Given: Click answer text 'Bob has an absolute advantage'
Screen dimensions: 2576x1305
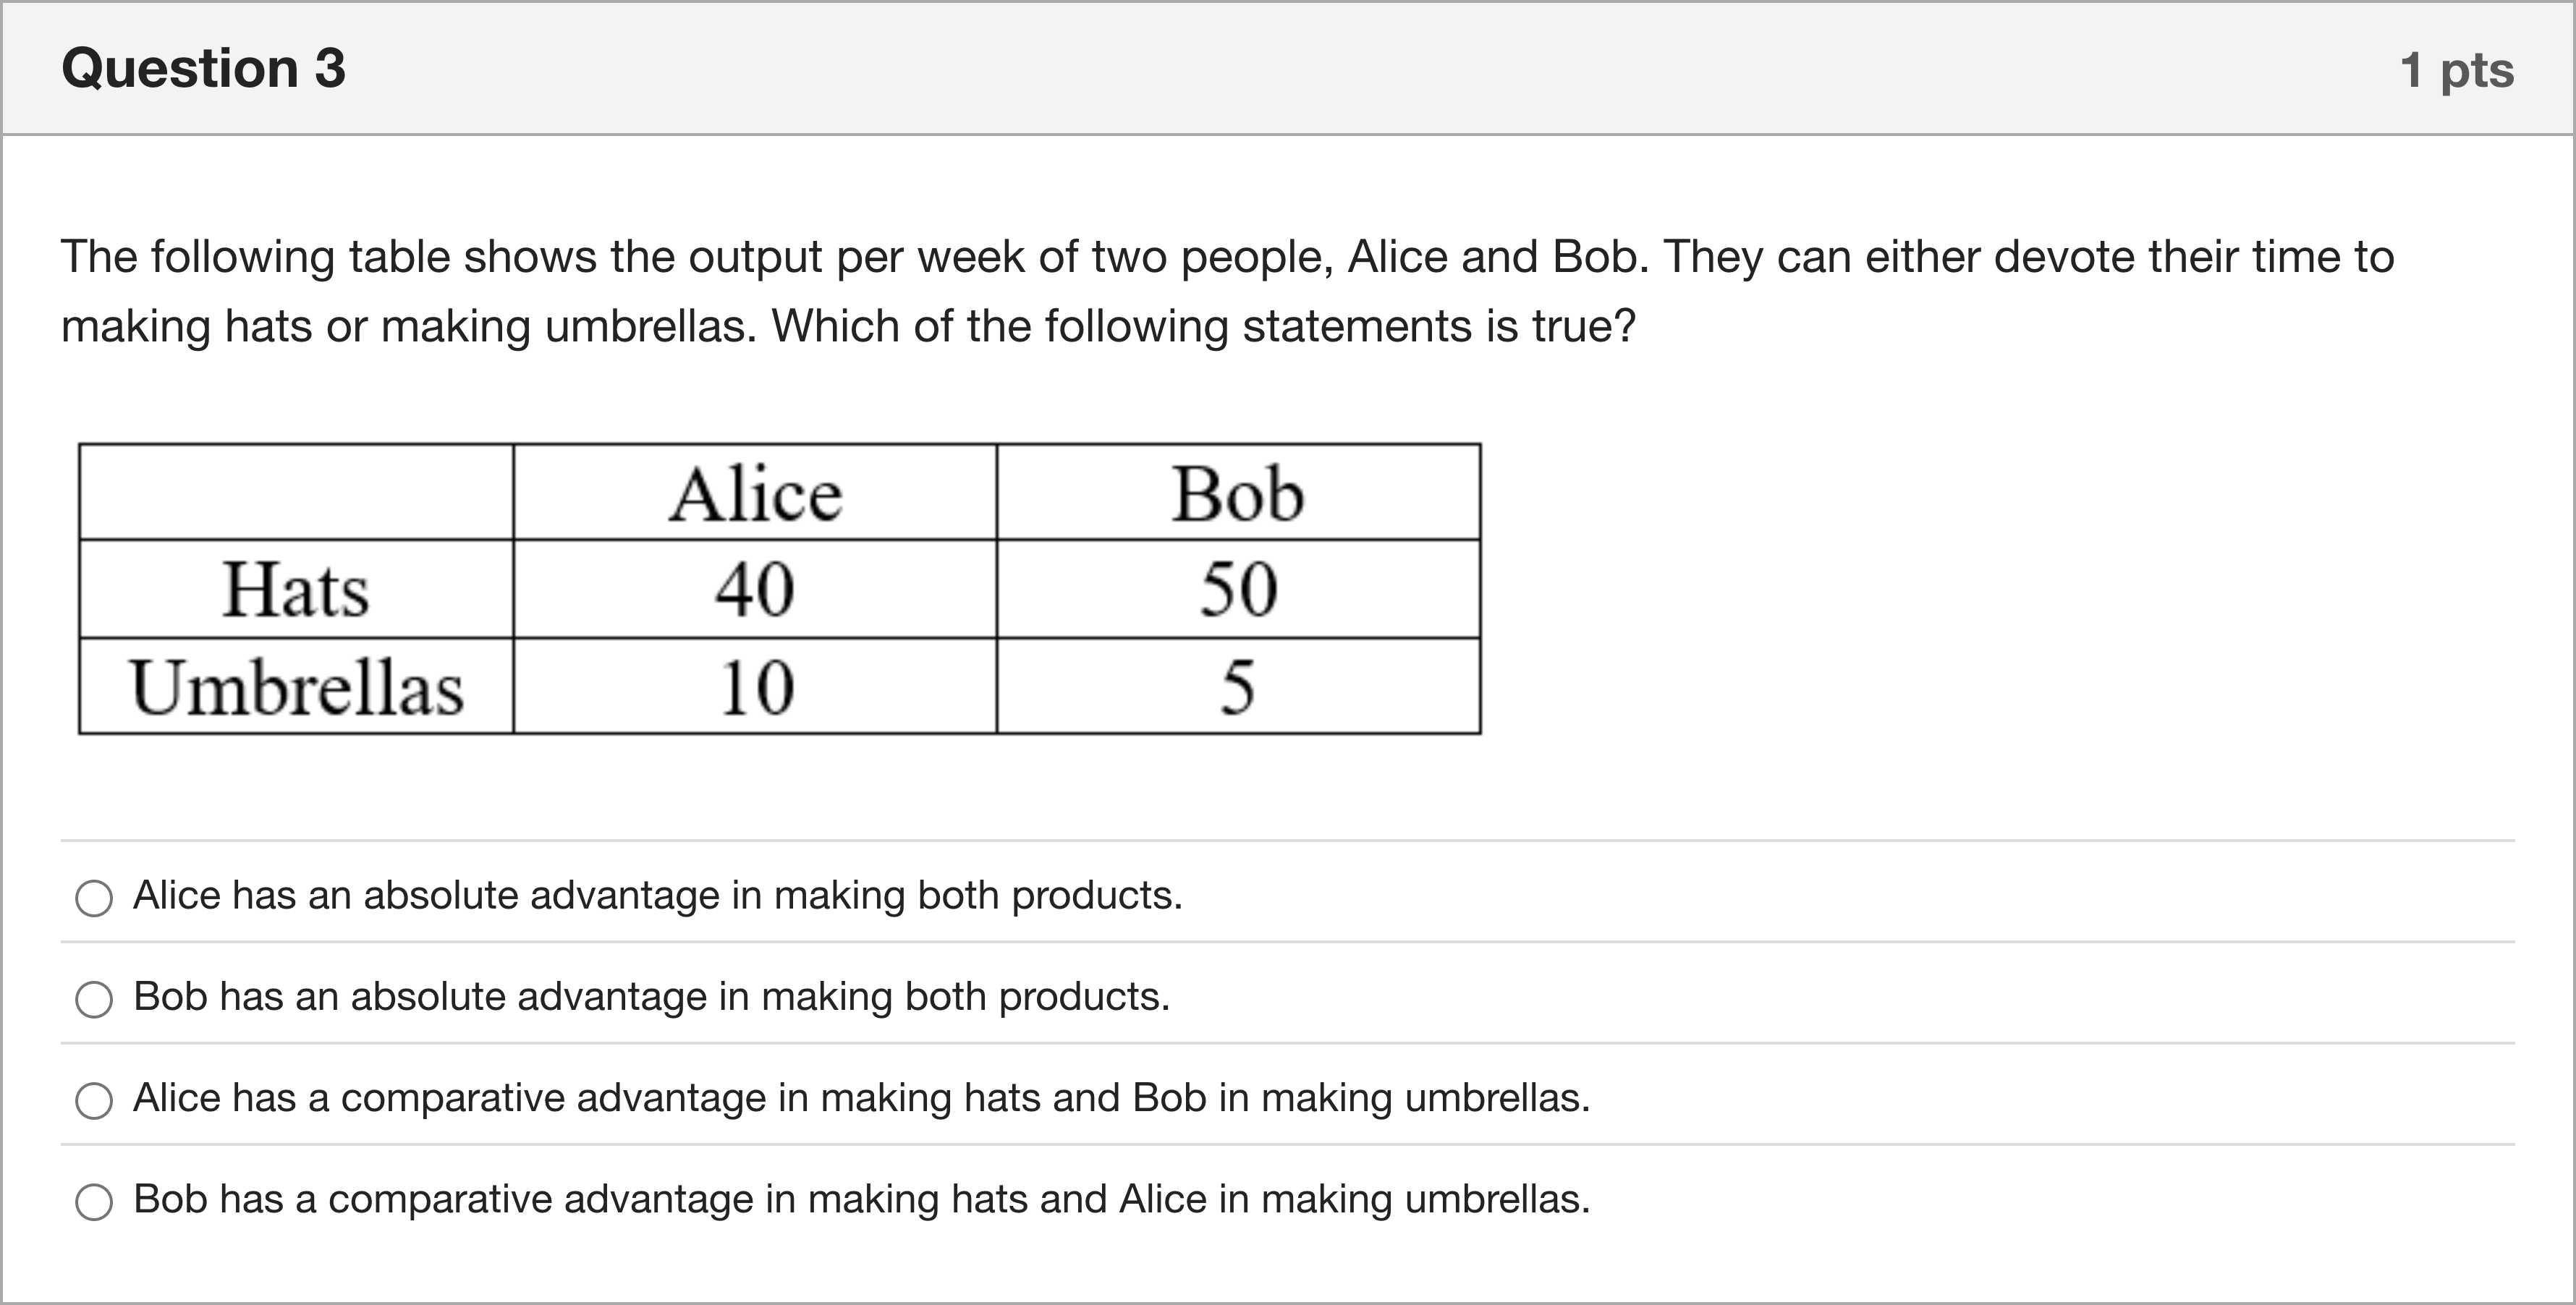Looking at the screenshot, I should pyautogui.click(x=651, y=996).
